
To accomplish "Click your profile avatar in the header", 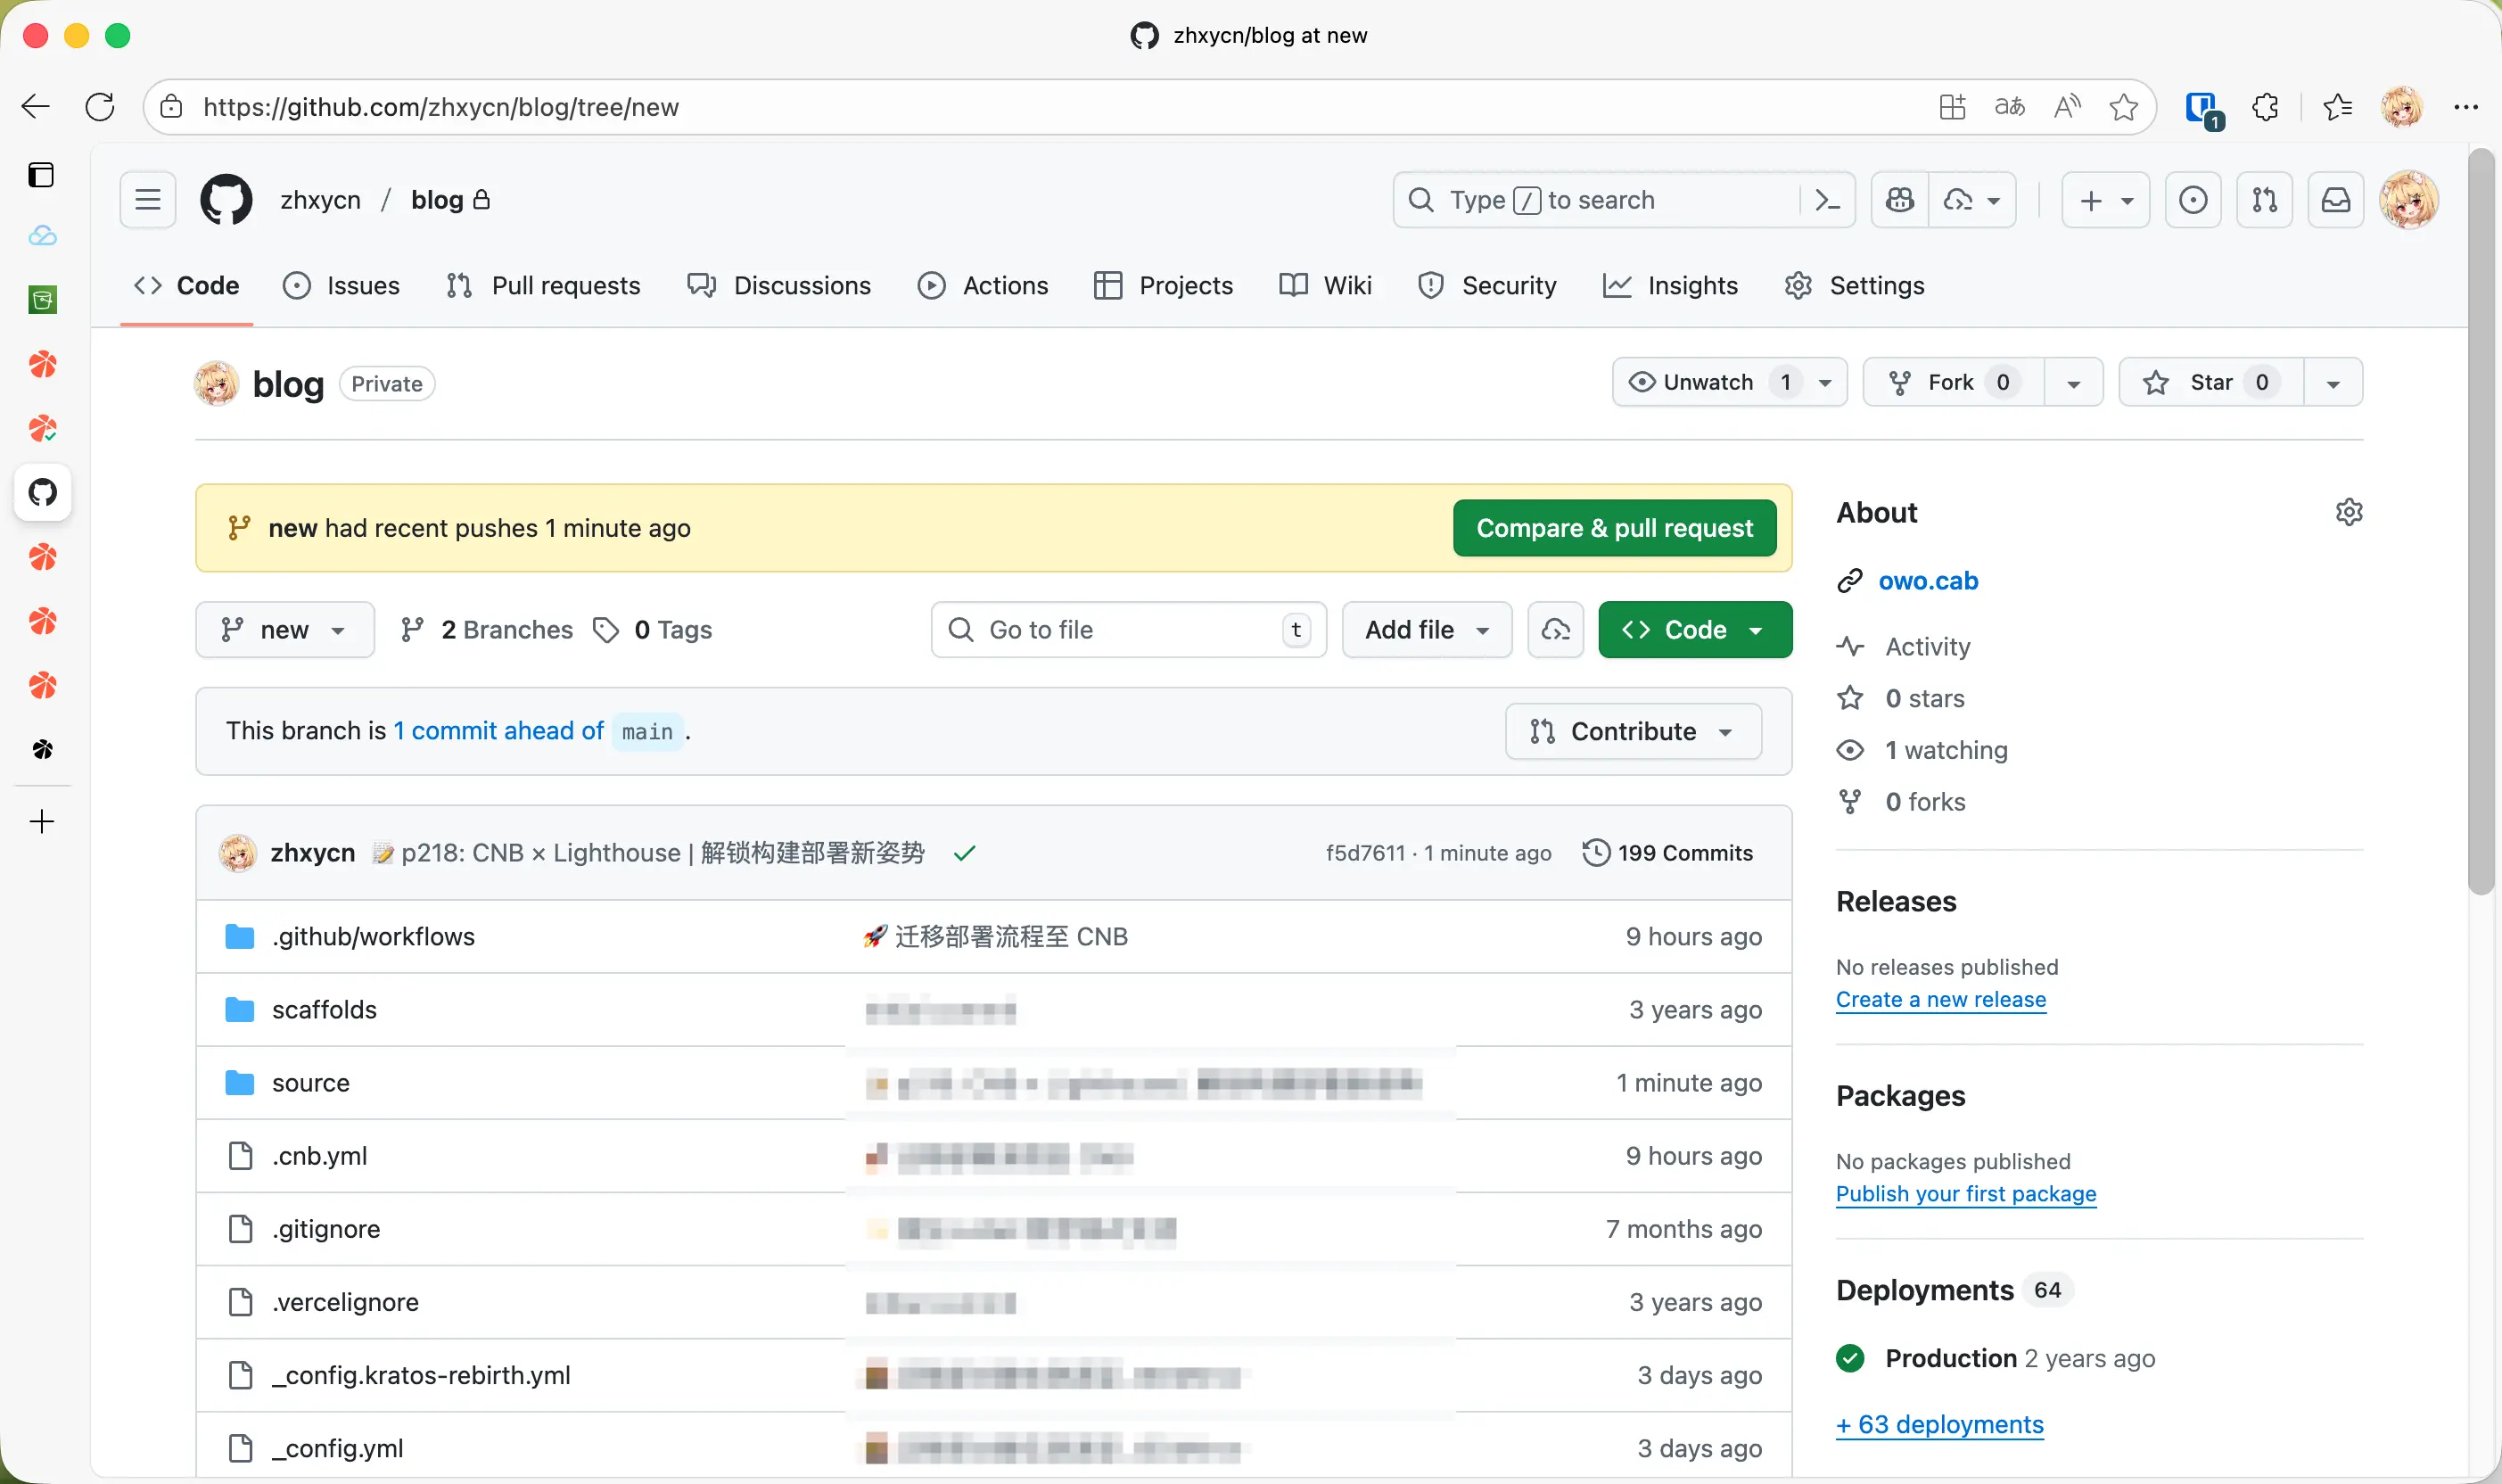I will coord(2409,200).
